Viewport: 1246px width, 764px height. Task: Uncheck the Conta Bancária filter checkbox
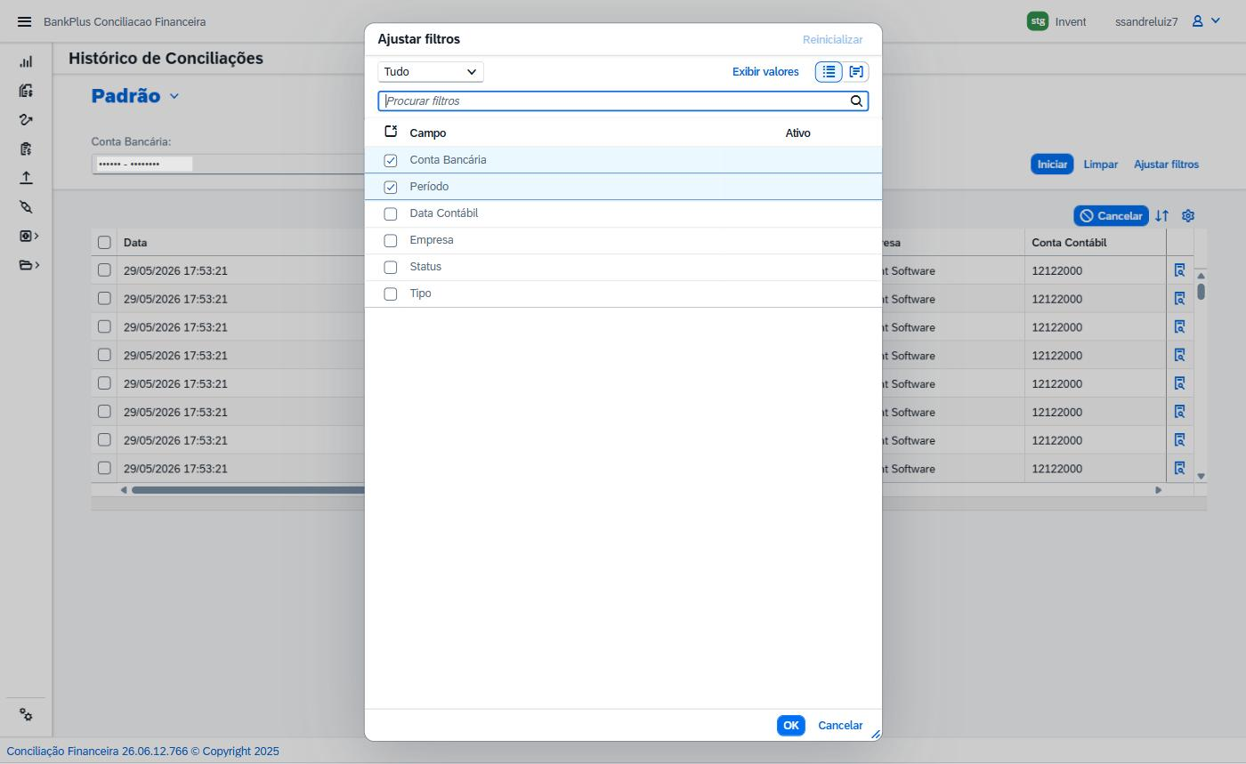click(x=390, y=160)
